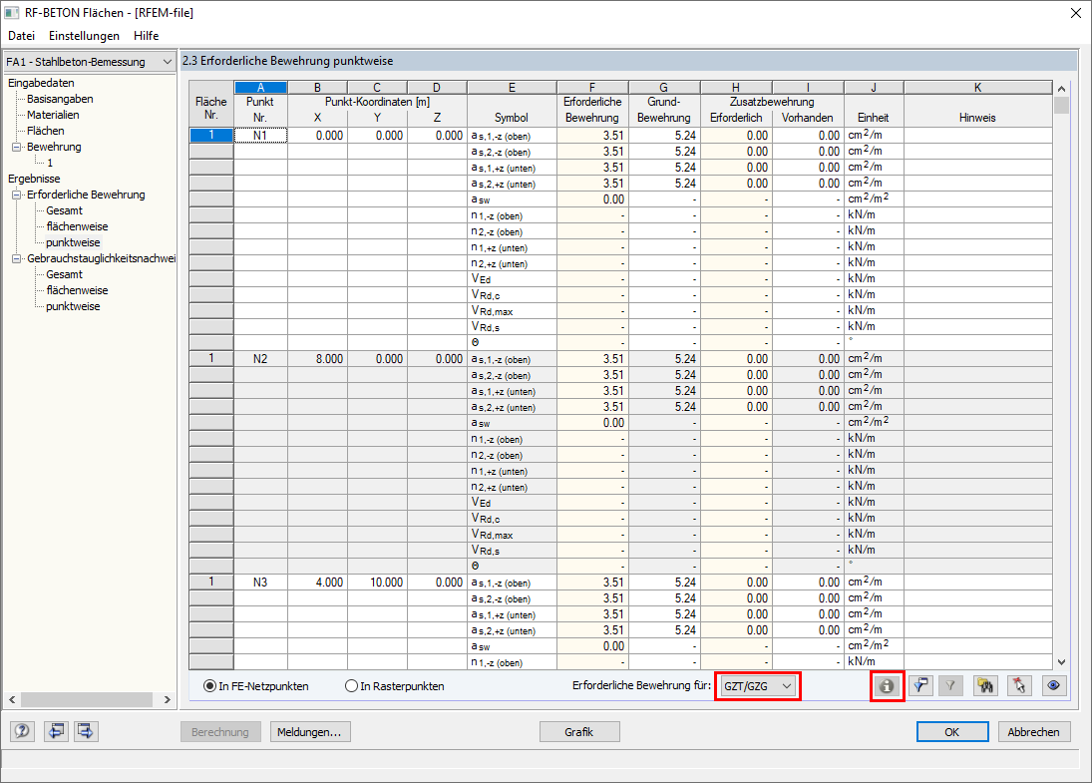Select item 1 under Bewehrung
This screenshot has width=1092, height=783.
tap(50, 163)
